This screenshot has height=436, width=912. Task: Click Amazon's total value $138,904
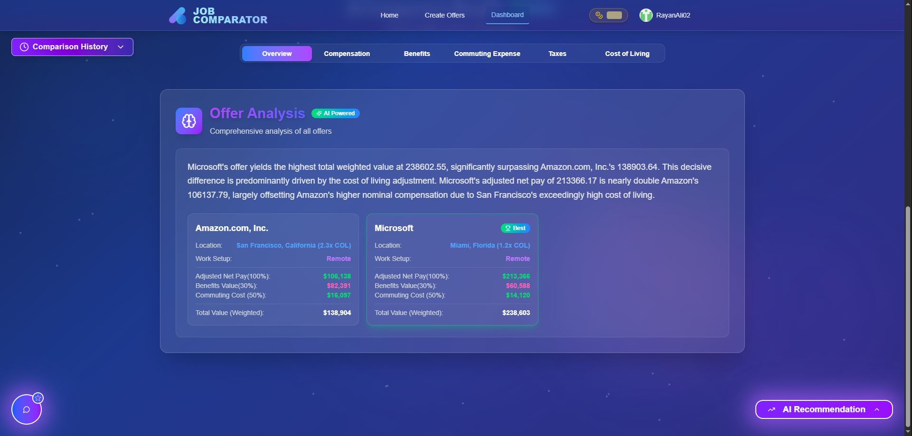click(x=337, y=313)
